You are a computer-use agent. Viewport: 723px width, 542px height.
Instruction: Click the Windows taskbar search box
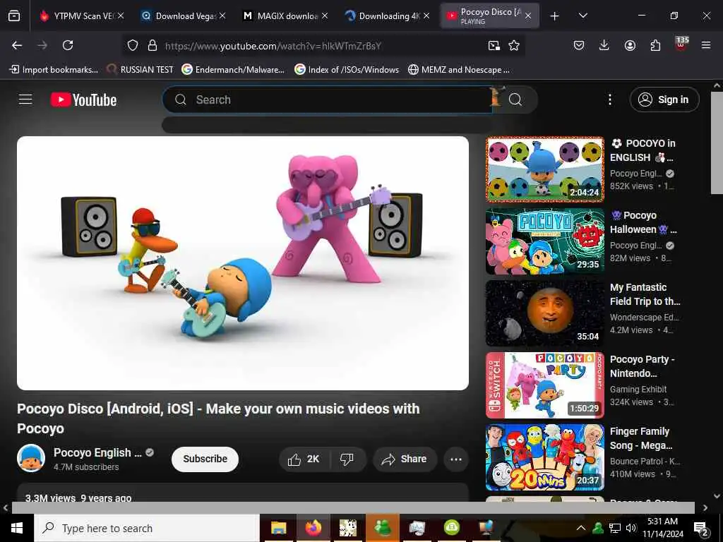tap(147, 528)
